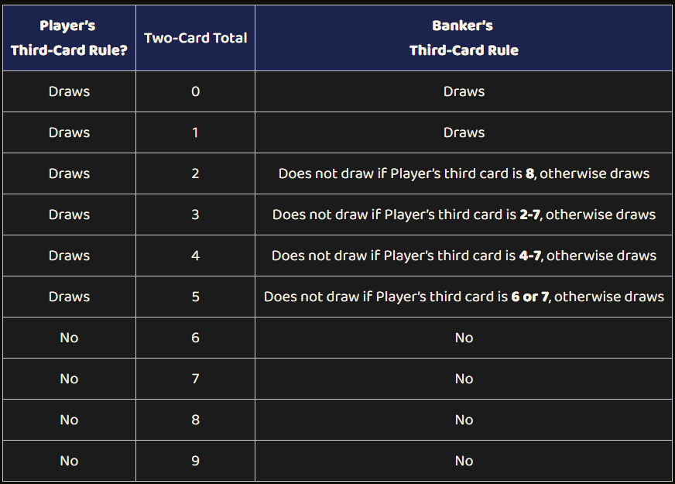Image resolution: width=675 pixels, height=484 pixels.
Task: Click the two-card total cell showing 2
Action: (195, 173)
